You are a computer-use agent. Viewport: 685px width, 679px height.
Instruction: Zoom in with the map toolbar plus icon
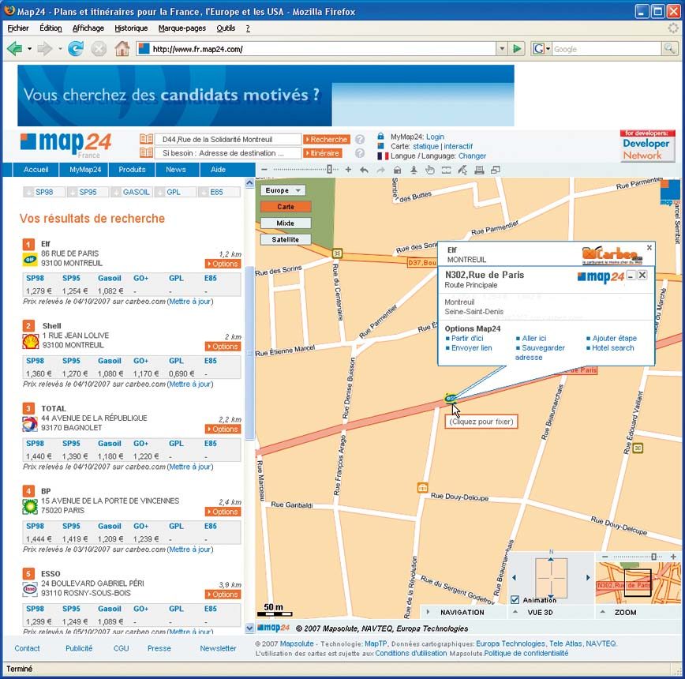coord(348,170)
